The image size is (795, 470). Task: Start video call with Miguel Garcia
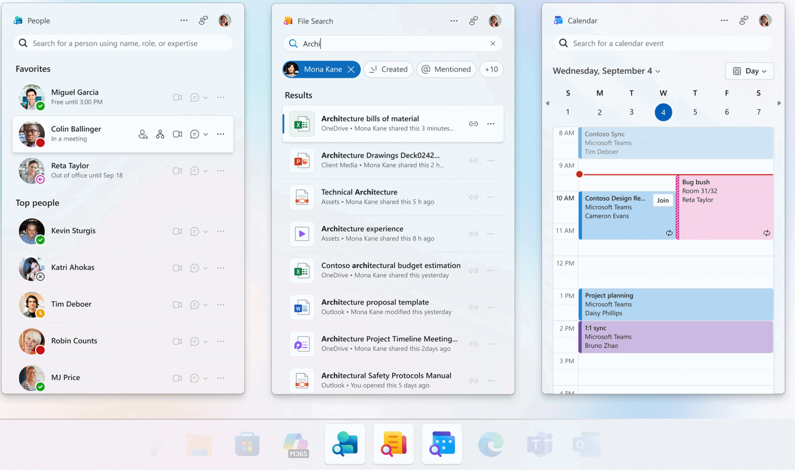tap(178, 97)
